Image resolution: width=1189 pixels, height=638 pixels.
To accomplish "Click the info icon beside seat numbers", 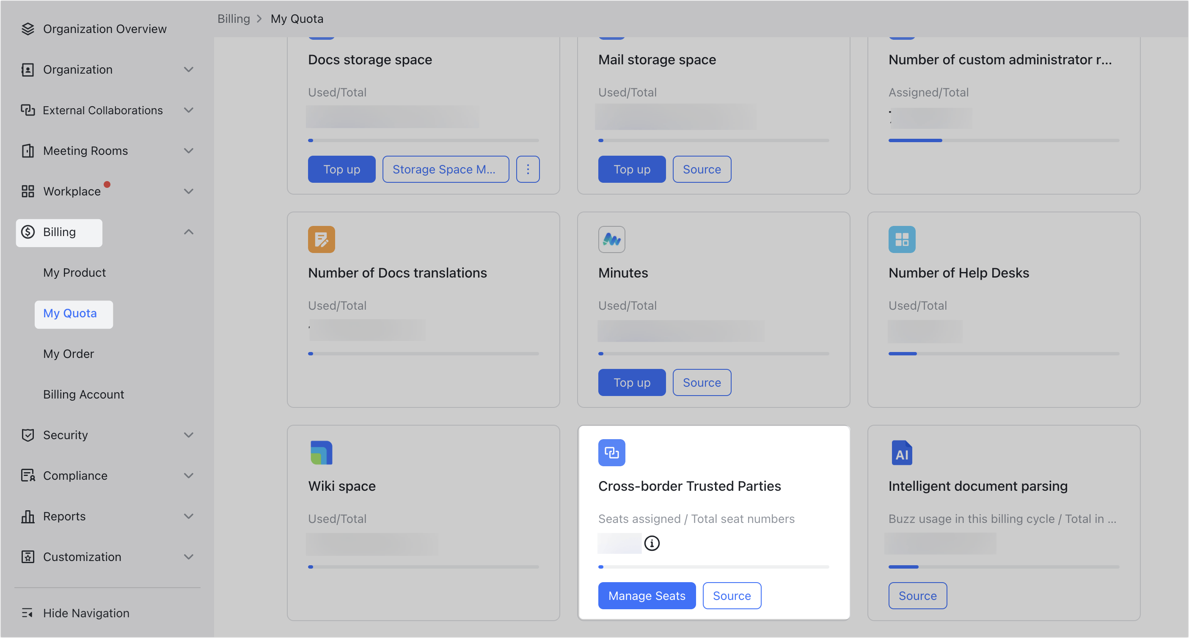I will (652, 543).
